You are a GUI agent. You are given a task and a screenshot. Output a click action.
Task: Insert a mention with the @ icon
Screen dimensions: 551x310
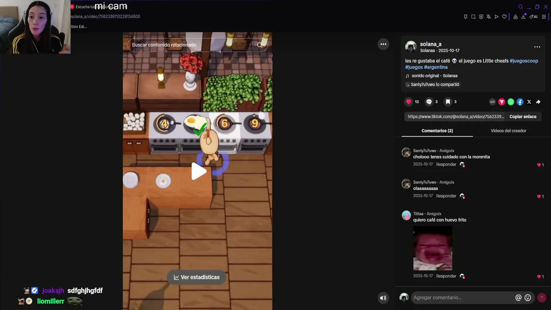tap(518, 298)
